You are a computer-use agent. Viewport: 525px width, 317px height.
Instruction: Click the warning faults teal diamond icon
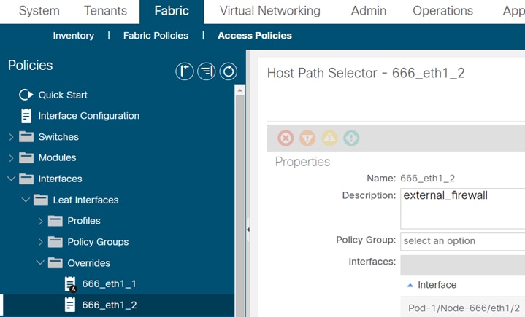click(x=351, y=138)
